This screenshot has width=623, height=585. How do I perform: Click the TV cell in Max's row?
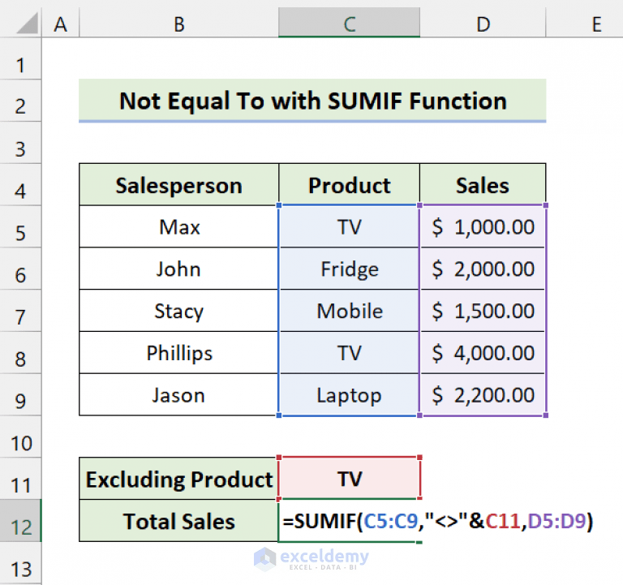pyautogui.click(x=350, y=227)
